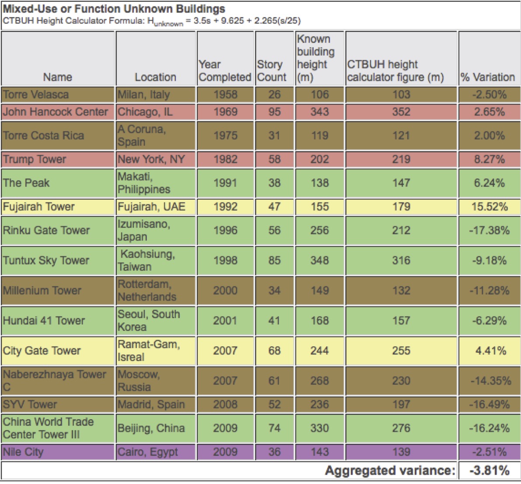Viewport: 521px width, 484px height.
Task: Click the Mixed-Use or Function Unknown Buildings title
Action: coord(114,9)
